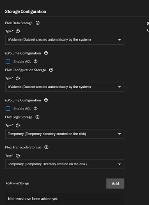Select 'No items have been added yet.' text
The height and width of the screenshot is (205, 149).
(x=33, y=199)
